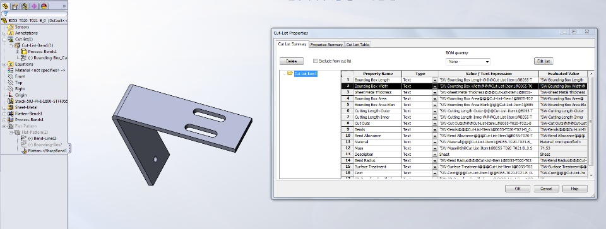The image size is (606, 229).
Task: Select the Sensors folder icon
Action: pyautogui.click(x=11, y=27)
